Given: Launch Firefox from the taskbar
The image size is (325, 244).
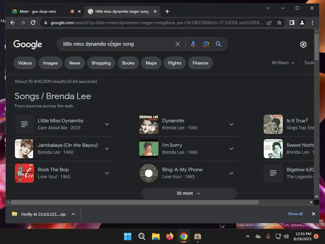Looking at the screenshot, I should 170,236.
